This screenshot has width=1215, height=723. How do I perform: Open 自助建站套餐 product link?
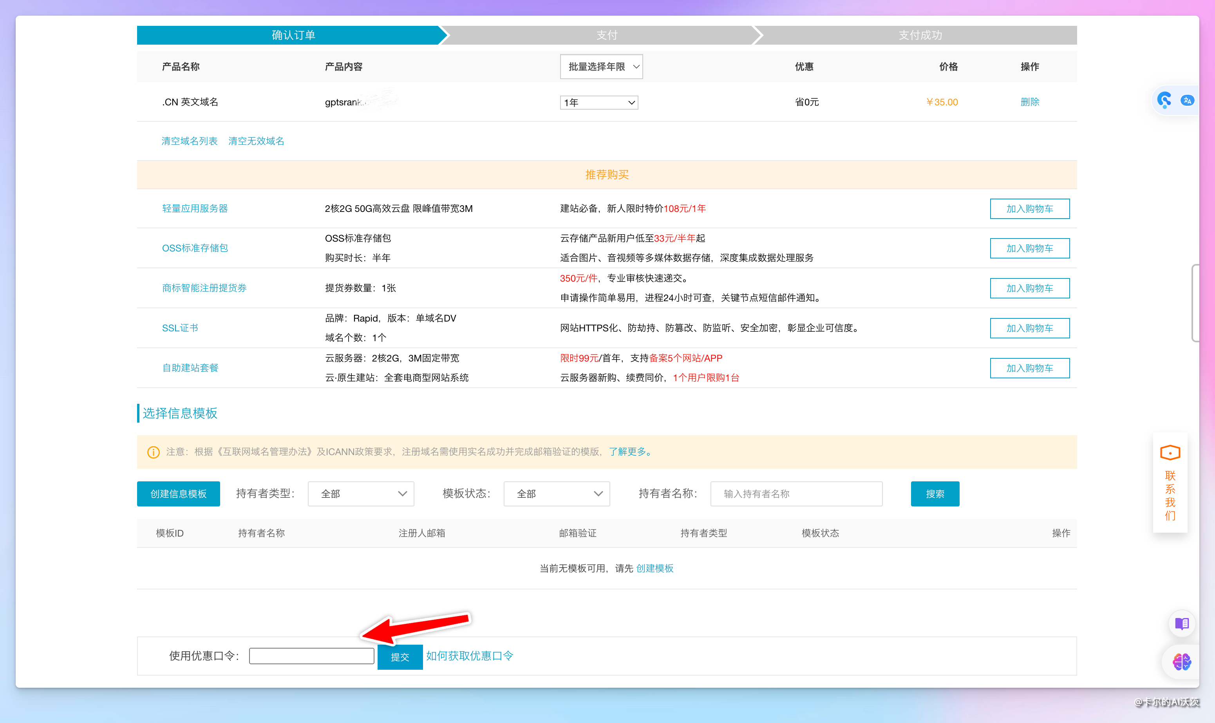(x=190, y=368)
